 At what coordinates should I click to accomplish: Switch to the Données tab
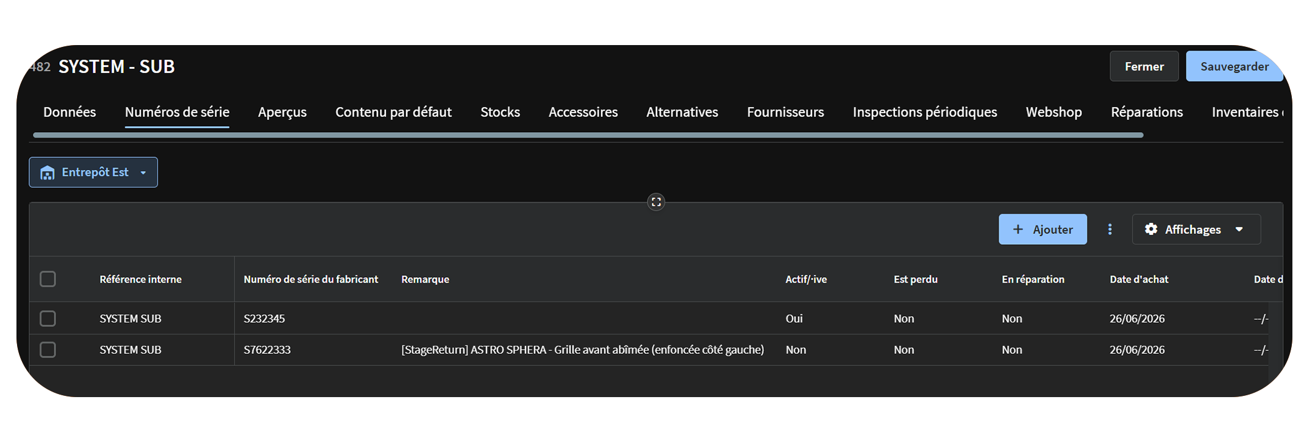click(69, 112)
